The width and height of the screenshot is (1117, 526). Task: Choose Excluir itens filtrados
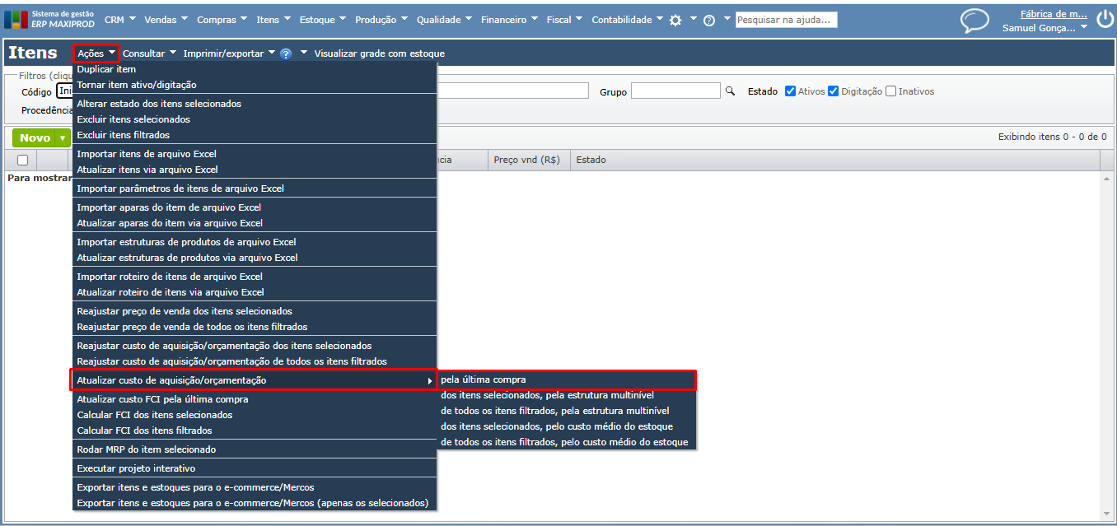coord(255,135)
